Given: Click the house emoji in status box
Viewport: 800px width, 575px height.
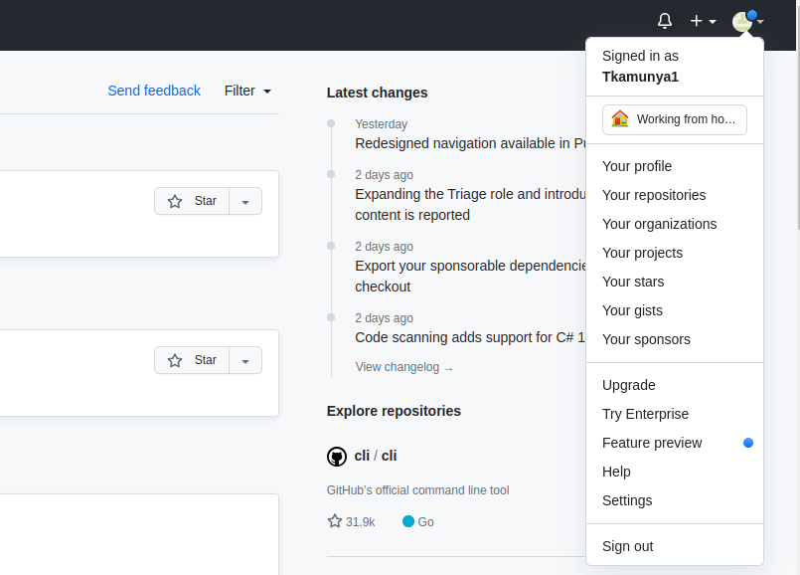Looking at the screenshot, I should [x=620, y=119].
